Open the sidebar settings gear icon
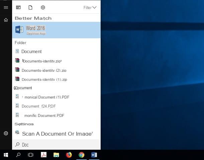The height and width of the screenshot is (160, 204). [6, 133]
